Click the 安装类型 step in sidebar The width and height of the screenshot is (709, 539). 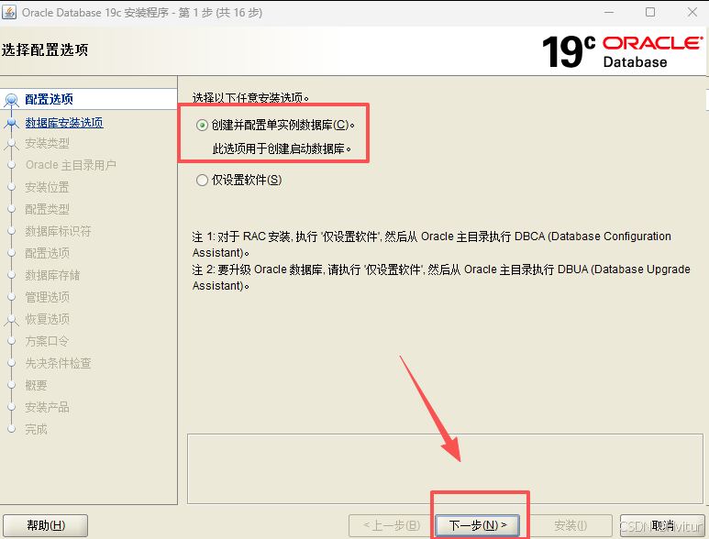[x=47, y=144]
